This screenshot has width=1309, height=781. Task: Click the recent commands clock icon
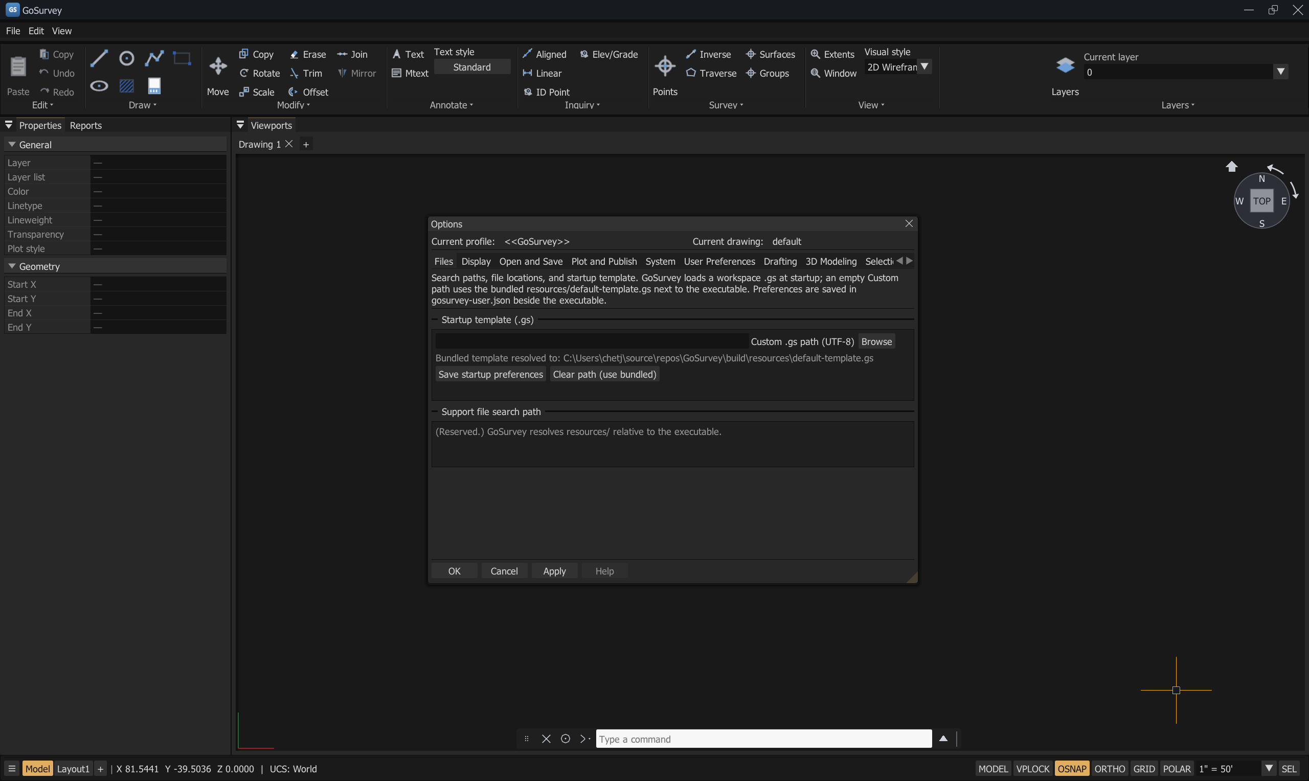(x=566, y=739)
